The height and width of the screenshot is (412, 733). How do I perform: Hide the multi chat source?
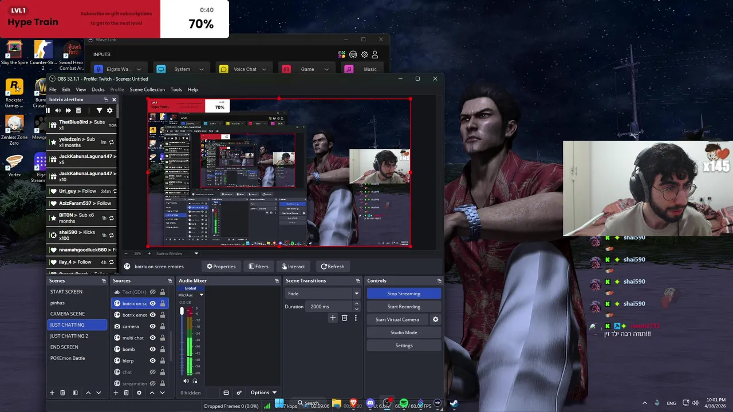(152, 338)
